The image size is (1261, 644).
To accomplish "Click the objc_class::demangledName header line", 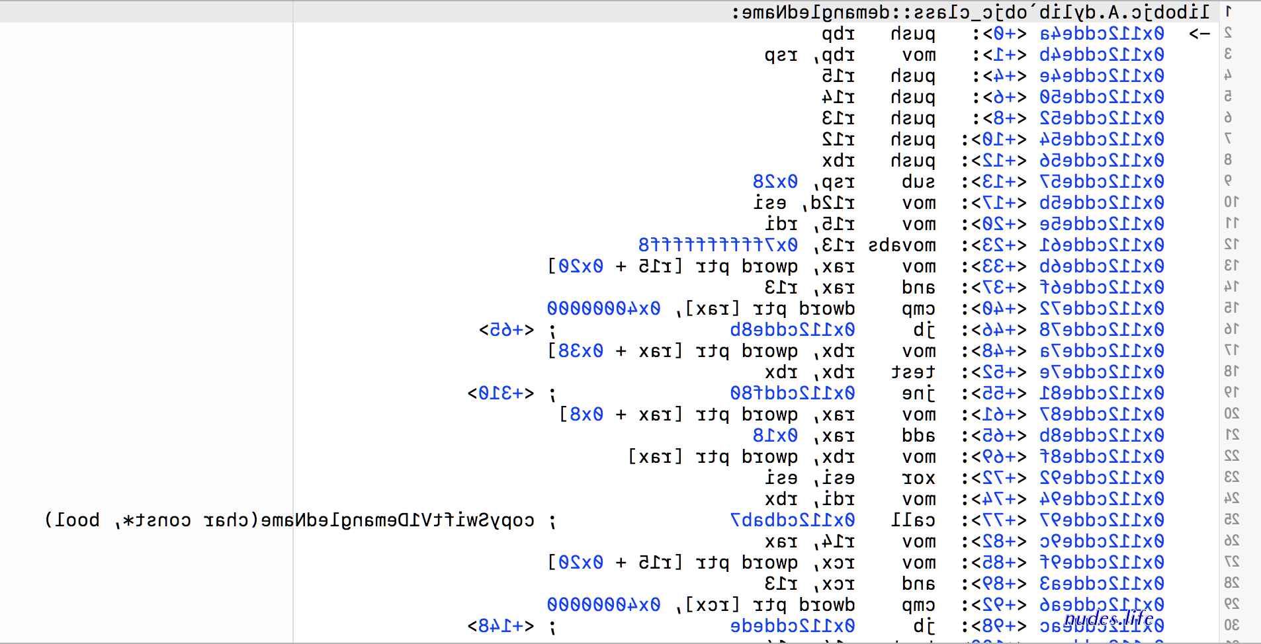I will click(971, 12).
